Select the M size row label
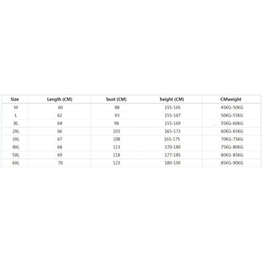 [16, 107]
